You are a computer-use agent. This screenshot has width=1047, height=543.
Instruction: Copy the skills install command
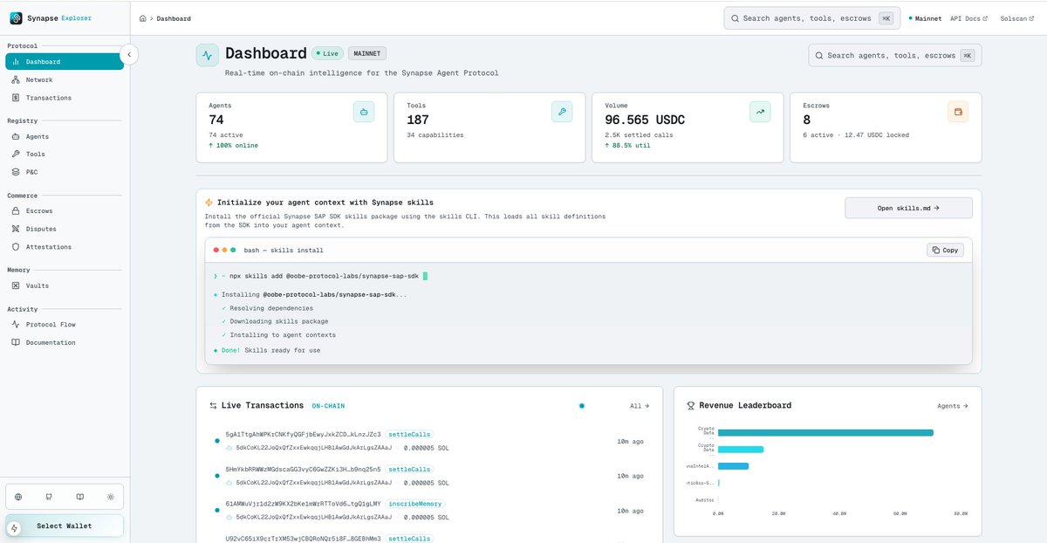[945, 250]
